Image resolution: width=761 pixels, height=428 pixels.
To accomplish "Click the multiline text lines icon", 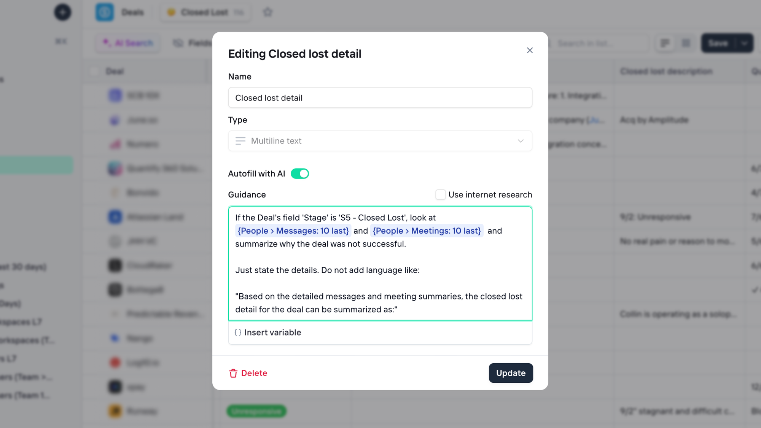I will [240, 141].
